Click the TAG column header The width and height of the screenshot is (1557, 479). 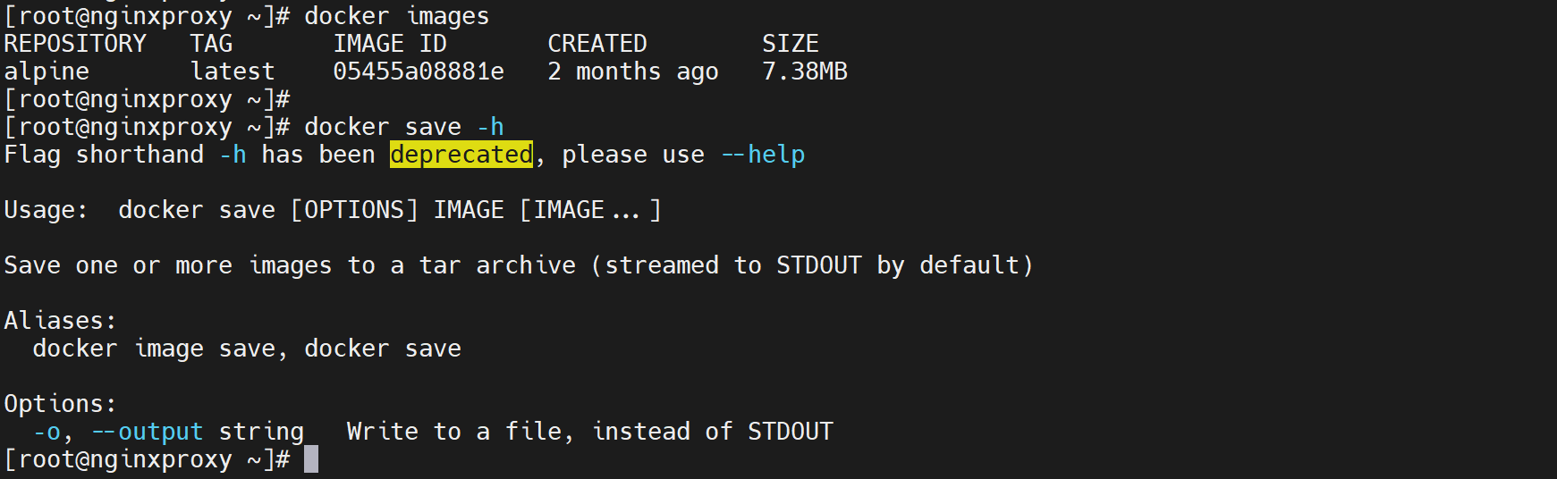211,44
